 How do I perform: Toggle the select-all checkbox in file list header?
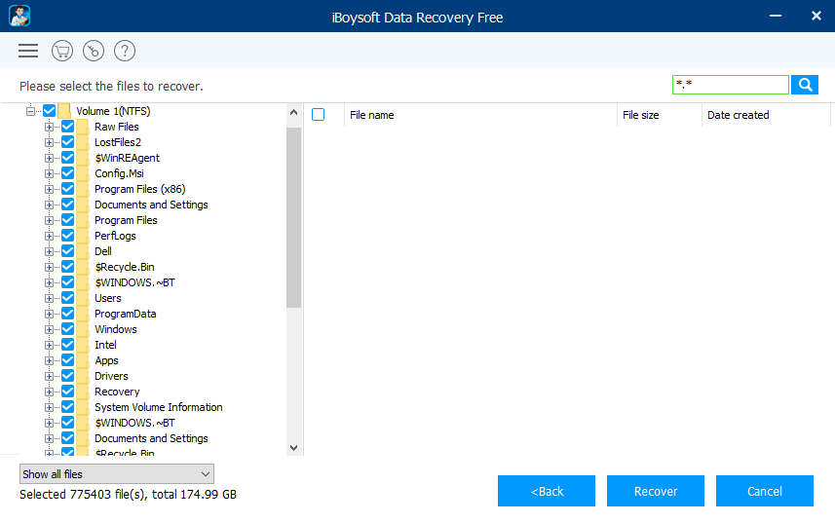(x=319, y=115)
